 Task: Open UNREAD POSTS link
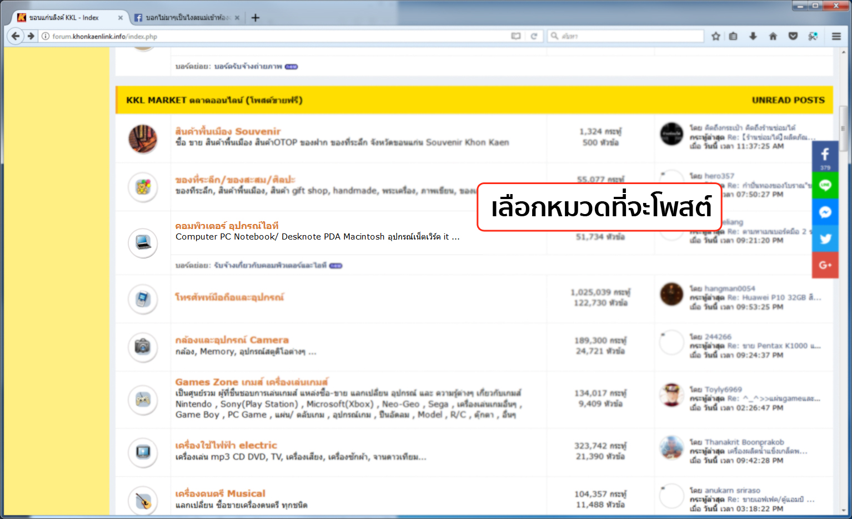(x=788, y=100)
